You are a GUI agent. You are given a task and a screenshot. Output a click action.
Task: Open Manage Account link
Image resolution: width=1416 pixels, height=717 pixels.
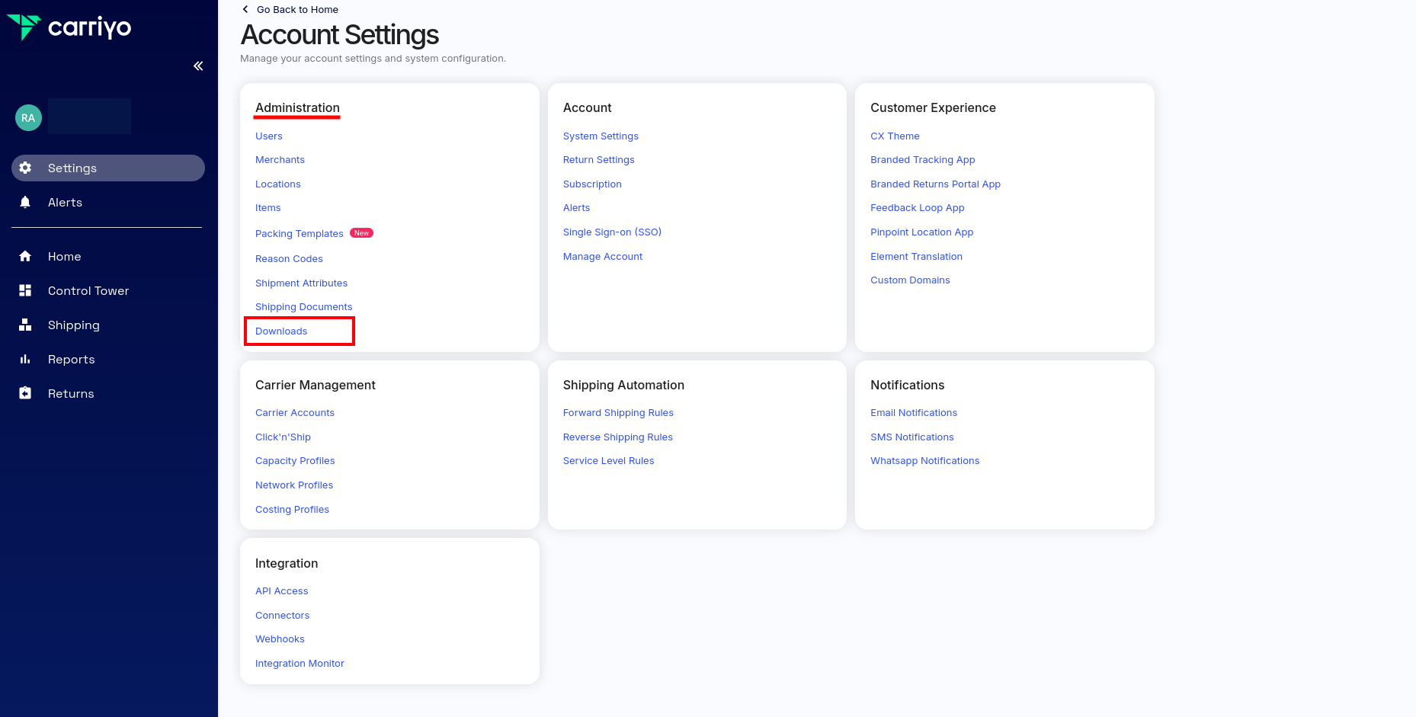click(x=603, y=256)
